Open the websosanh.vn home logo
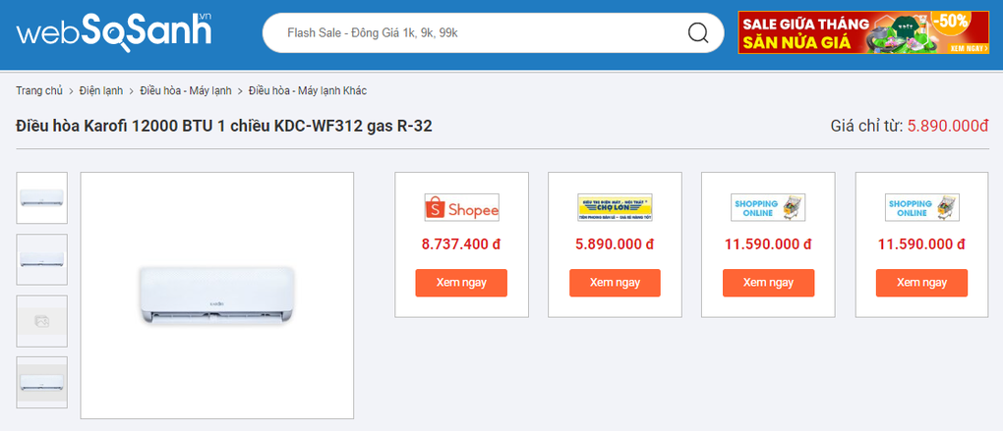1003x431 pixels. (113, 30)
